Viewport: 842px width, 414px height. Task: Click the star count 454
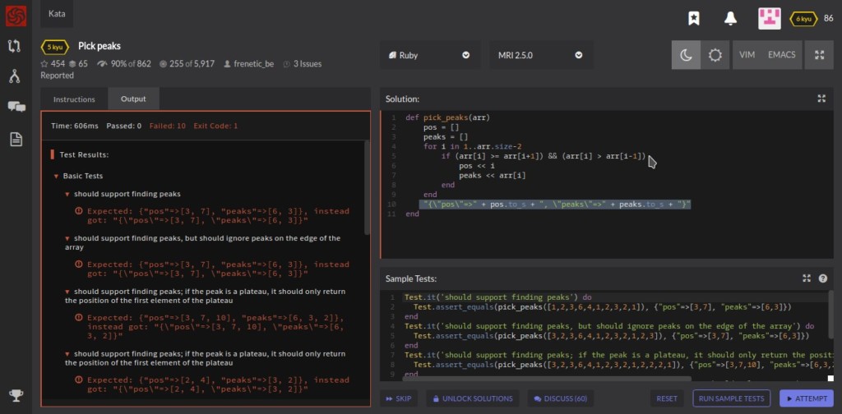click(53, 64)
